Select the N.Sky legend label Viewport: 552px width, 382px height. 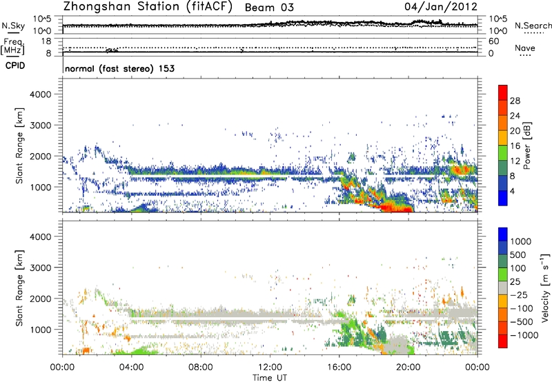coord(13,26)
